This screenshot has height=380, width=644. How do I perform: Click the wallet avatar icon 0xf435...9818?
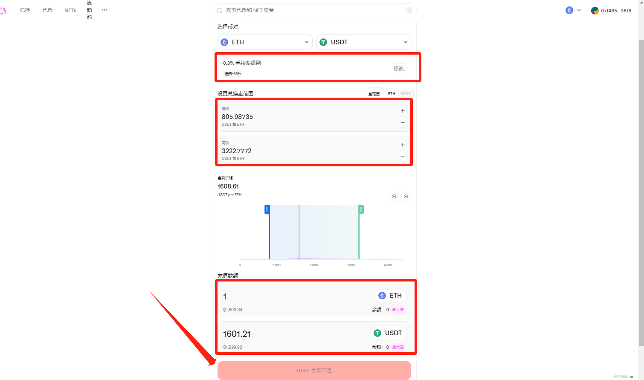tap(595, 11)
